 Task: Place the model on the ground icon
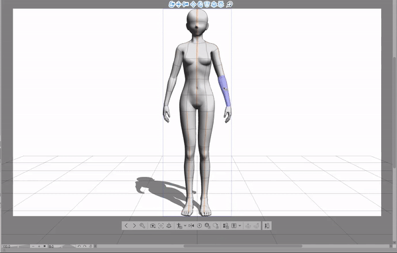coord(169,226)
